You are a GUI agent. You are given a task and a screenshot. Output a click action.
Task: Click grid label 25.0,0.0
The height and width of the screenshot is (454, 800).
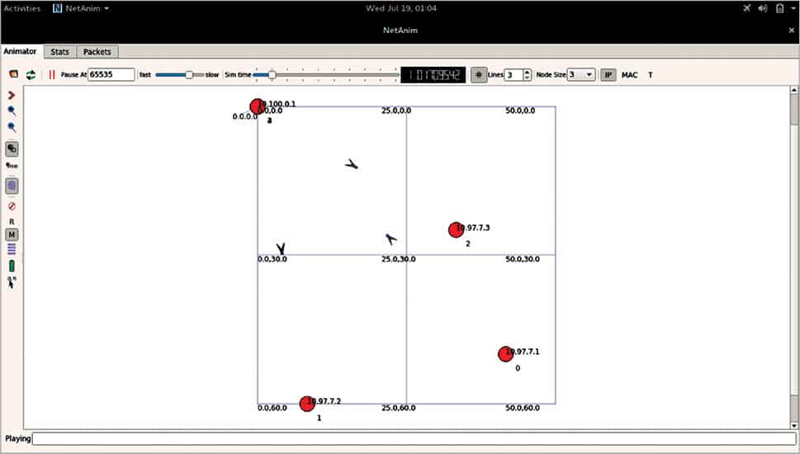coord(396,111)
